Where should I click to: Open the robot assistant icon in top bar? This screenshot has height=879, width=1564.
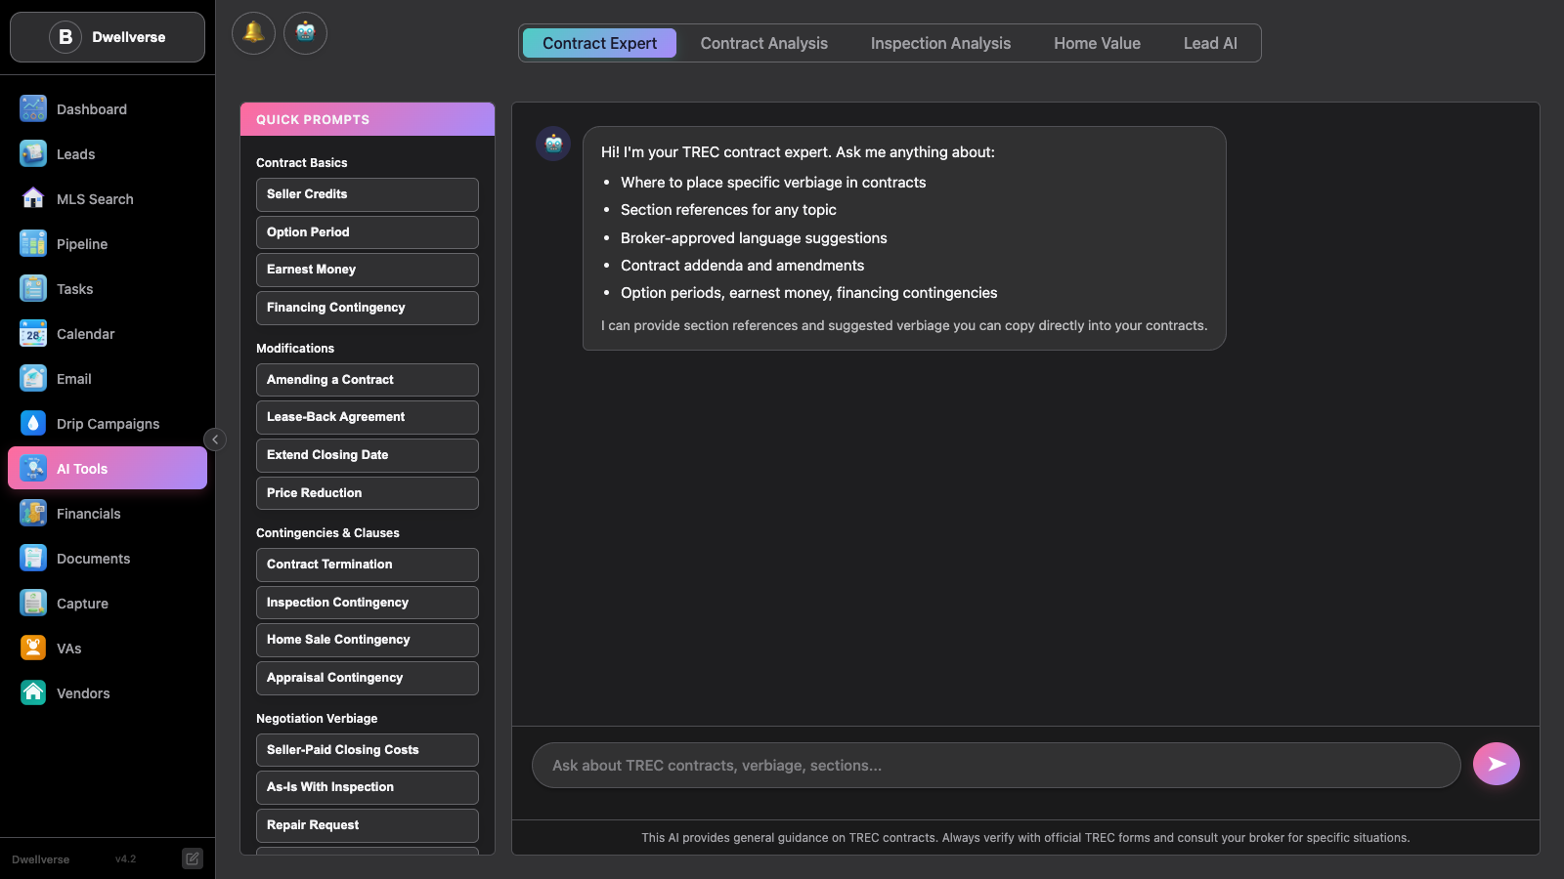click(x=305, y=33)
